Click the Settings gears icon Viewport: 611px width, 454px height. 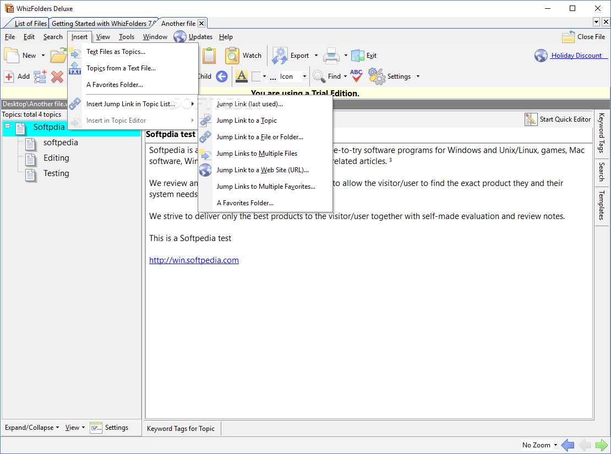pos(377,76)
